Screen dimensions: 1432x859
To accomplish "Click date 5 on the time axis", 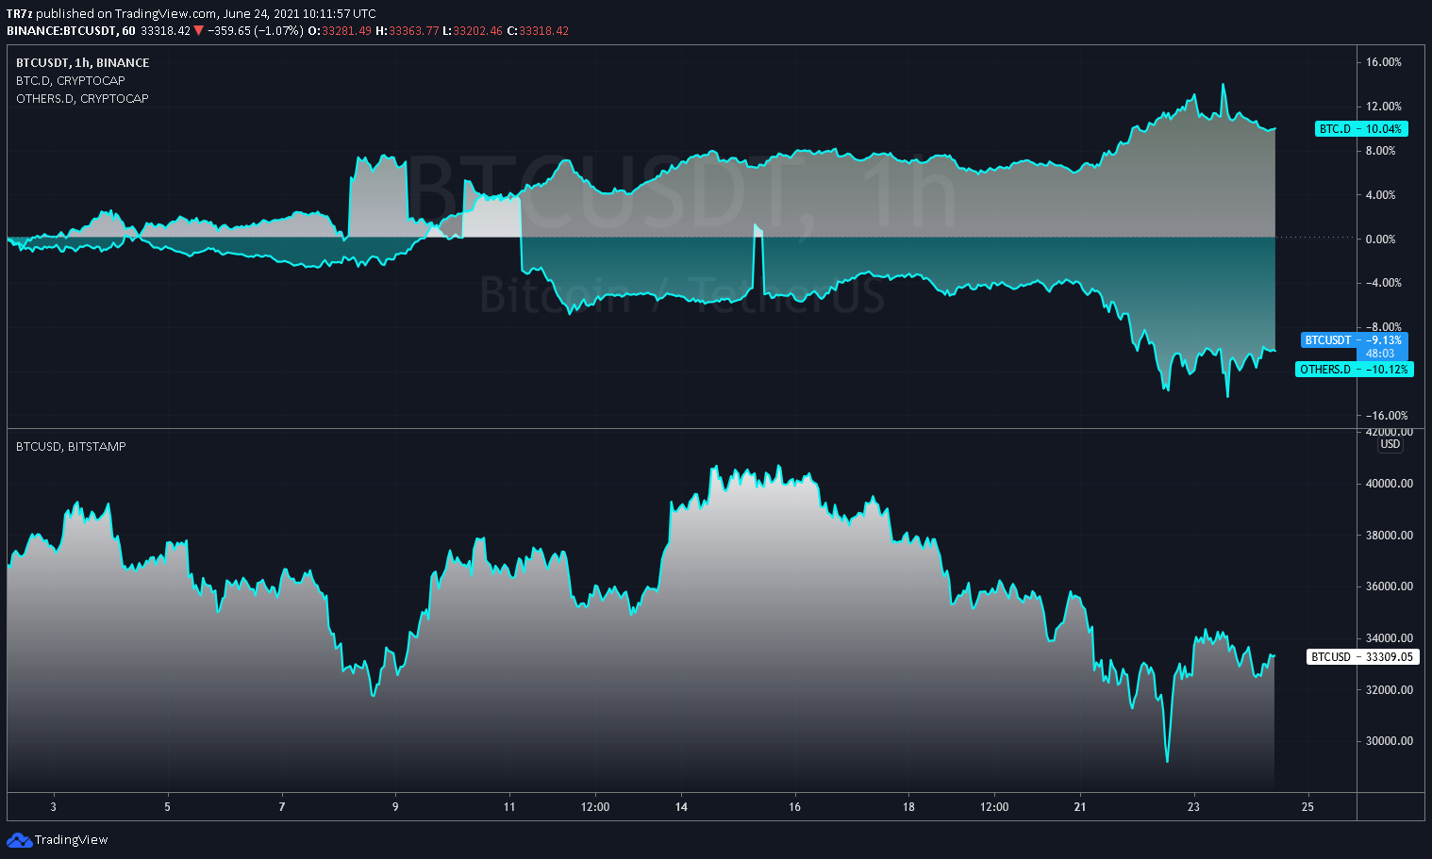I will click(x=168, y=807).
